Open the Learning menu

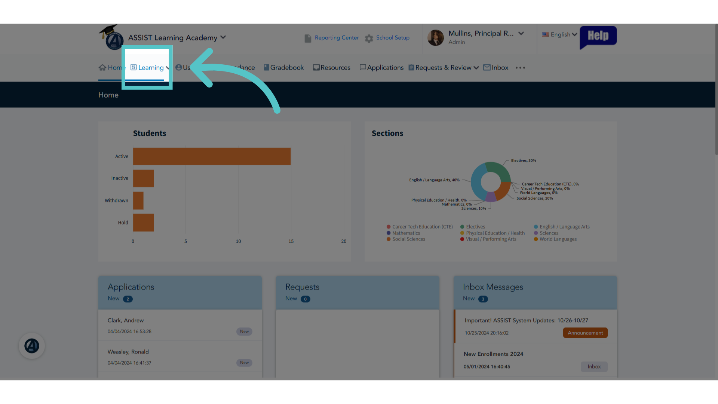click(150, 68)
